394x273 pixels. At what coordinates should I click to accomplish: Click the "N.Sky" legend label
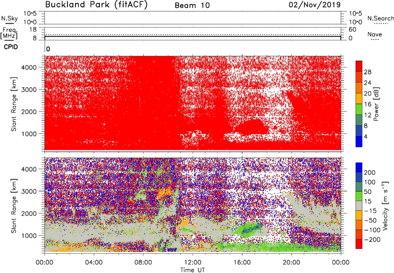click(9, 18)
